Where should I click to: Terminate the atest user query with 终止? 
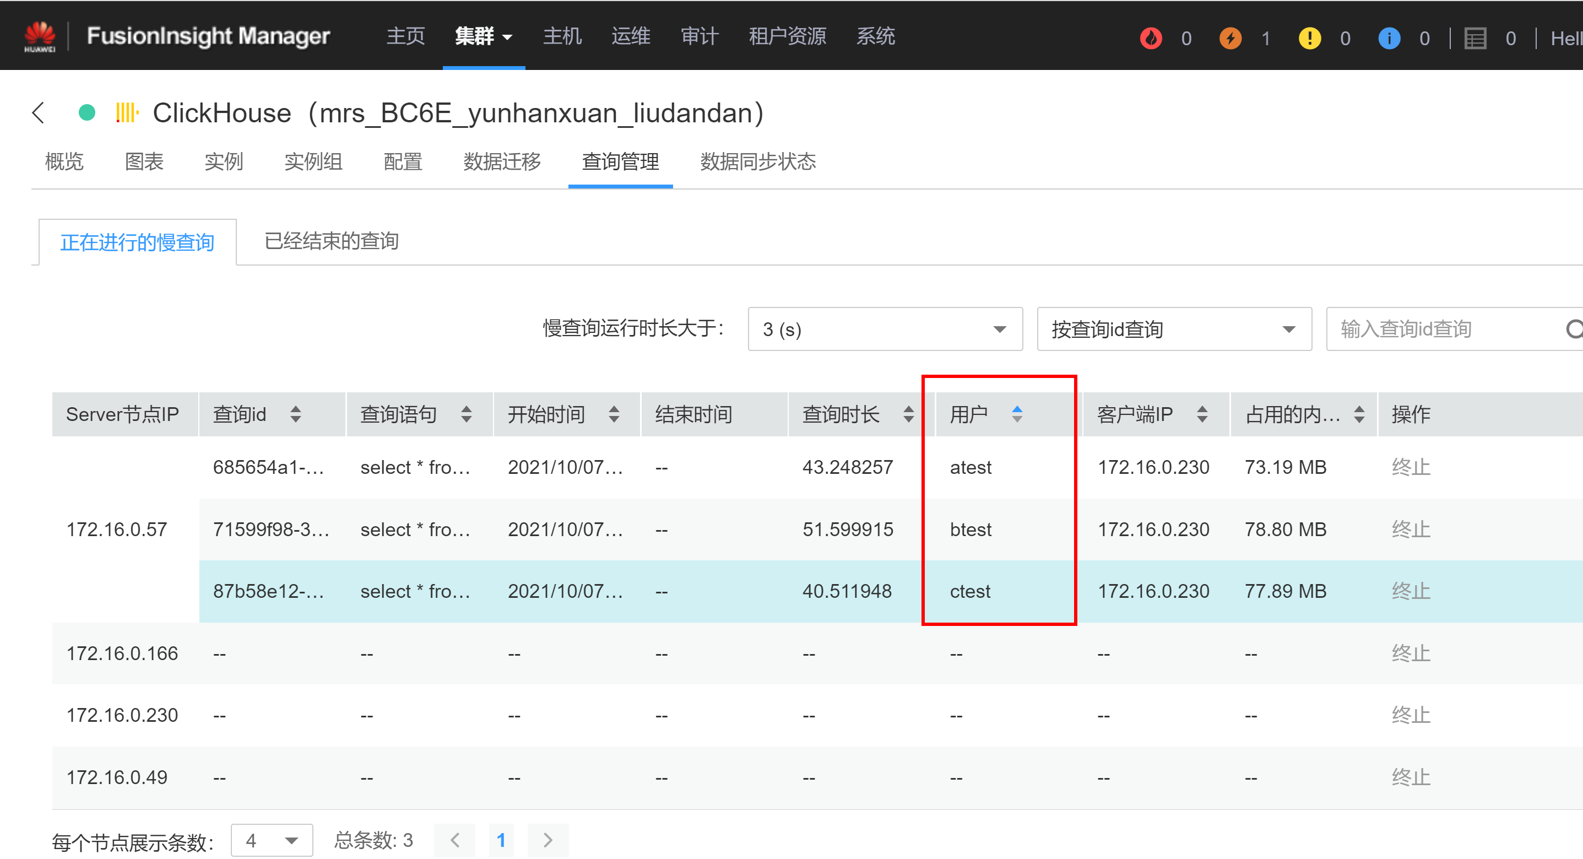pos(1410,467)
